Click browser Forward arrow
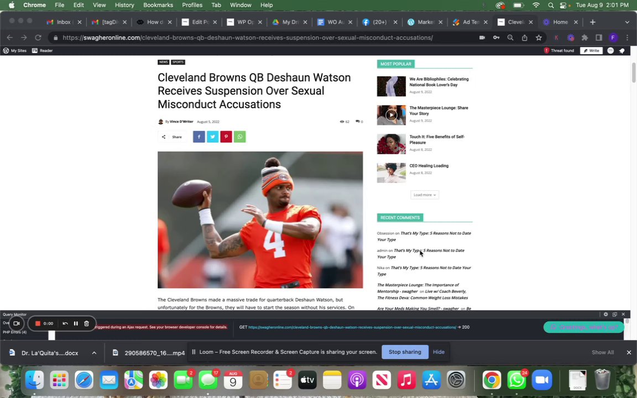The image size is (637, 398). [x=24, y=38]
